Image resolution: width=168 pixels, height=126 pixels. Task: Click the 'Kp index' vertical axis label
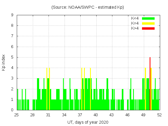click(x=4, y=63)
